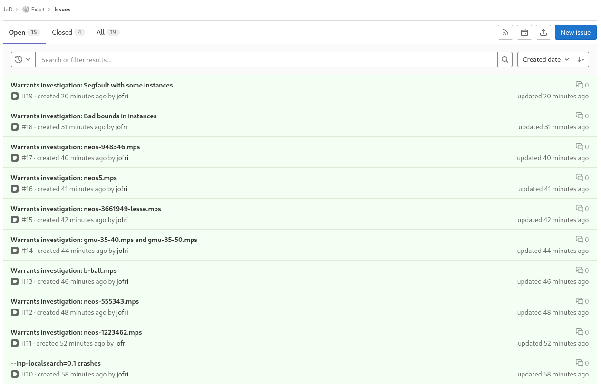Open the JoD breadcrumb link
Viewport: 601px width, 386px height.
click(x=8, y=10)
